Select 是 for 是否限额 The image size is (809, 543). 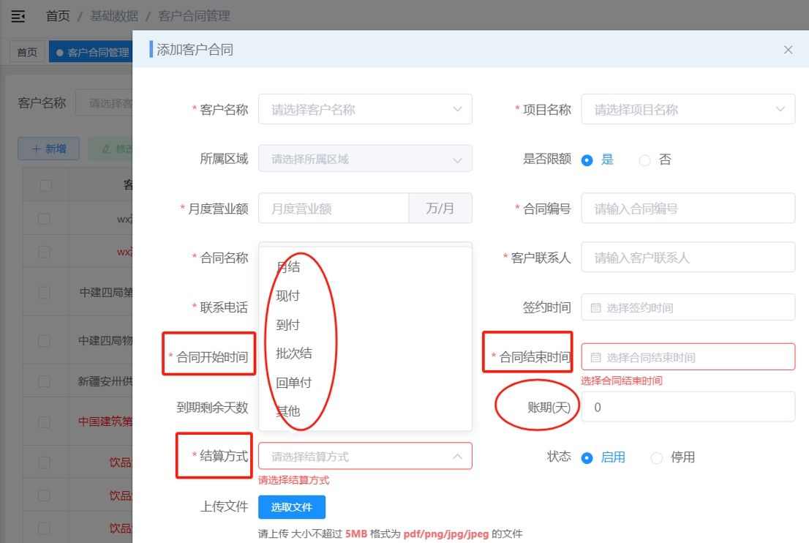[x=587, y=160]
